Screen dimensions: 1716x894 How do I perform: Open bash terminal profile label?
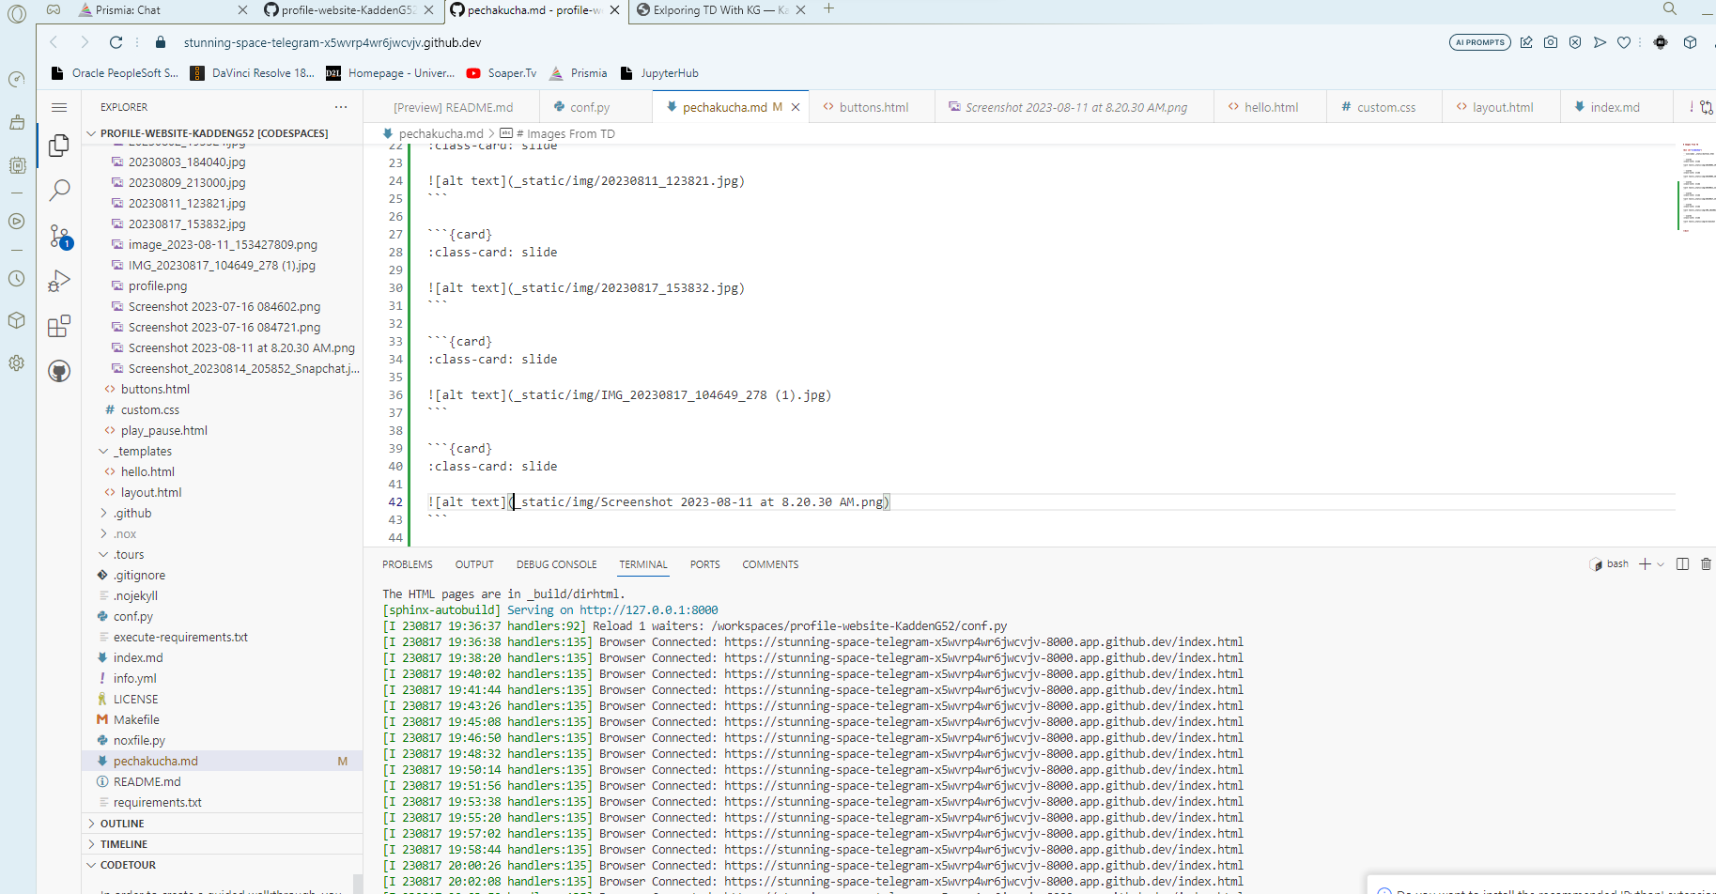tap(1617, 564)
